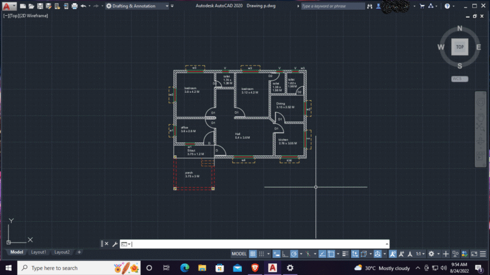This screenshot has height=275, width=490.
Task: Click the Save As icon
Action: point(48,6)
